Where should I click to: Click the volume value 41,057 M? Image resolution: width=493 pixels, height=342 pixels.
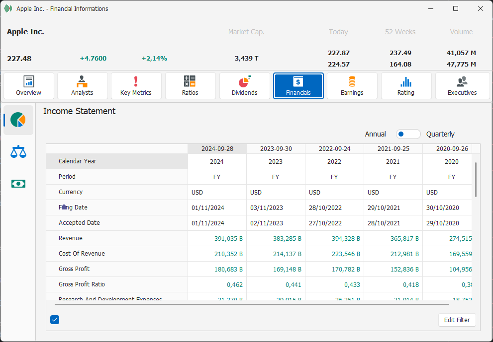coord(461,53)
